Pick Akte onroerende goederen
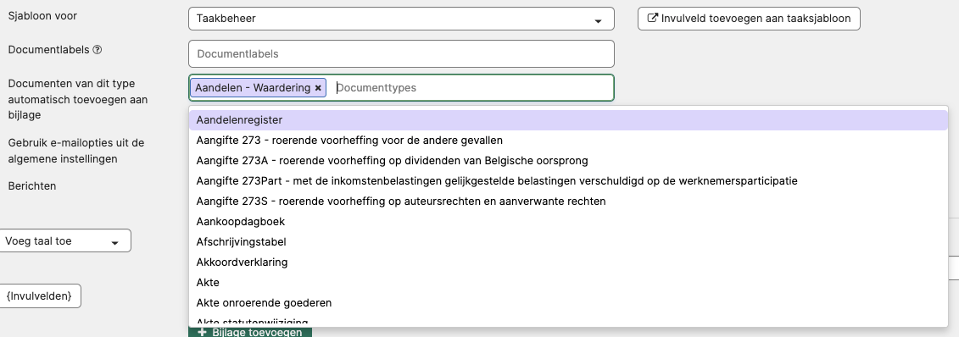This screenshot has width=959, height=337. pyautogui.click(x=568, y=303)
